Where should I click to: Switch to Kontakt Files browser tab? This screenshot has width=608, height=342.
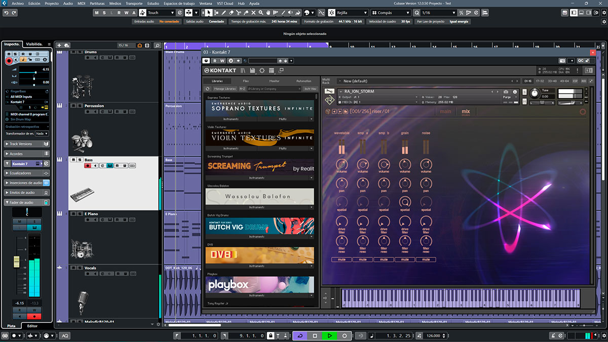point(245,81)
